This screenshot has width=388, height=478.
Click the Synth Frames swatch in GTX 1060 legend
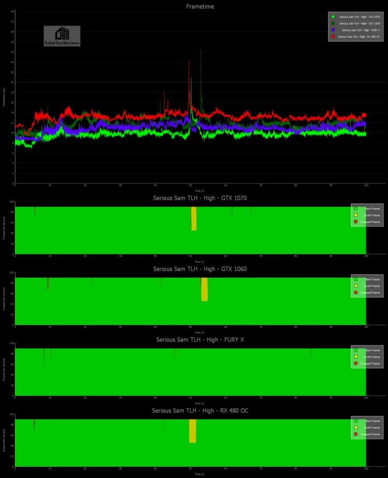(x=355, y=286)
